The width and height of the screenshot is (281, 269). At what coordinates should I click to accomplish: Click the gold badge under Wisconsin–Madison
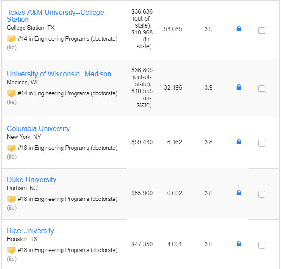[11, 93]
